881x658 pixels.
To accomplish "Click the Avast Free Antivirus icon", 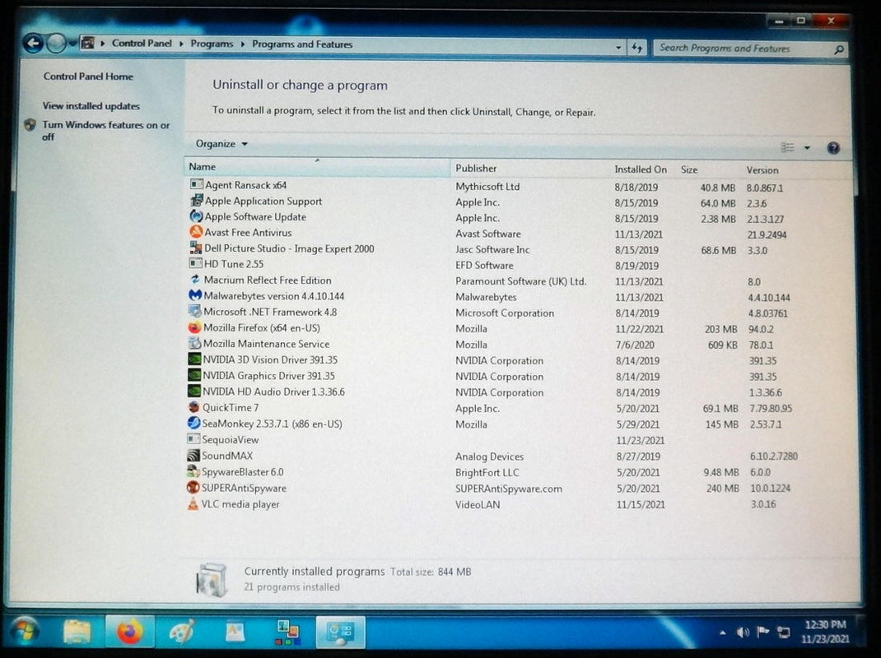I will pyautogui.click(x=195, y=232).
